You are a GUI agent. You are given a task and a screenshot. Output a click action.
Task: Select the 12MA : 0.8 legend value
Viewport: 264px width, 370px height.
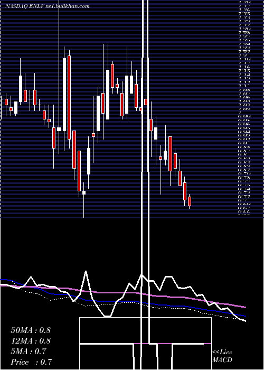tap(31, 341)
